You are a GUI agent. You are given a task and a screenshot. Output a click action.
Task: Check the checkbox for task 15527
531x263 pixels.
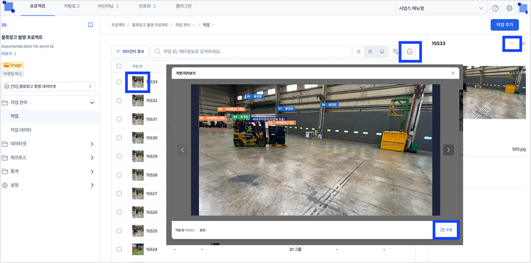pyautogui.click(x=119, y=194)
